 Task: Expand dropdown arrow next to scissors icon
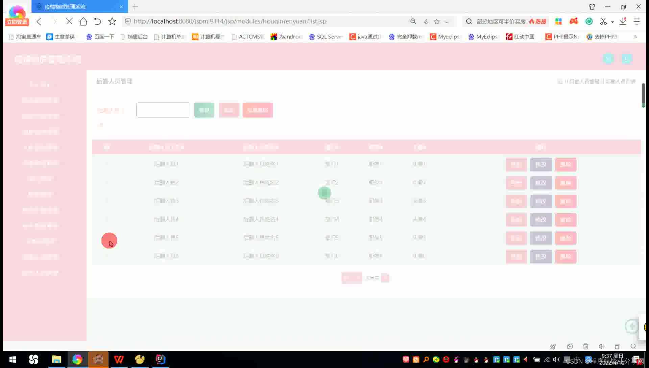coord(612,22)
